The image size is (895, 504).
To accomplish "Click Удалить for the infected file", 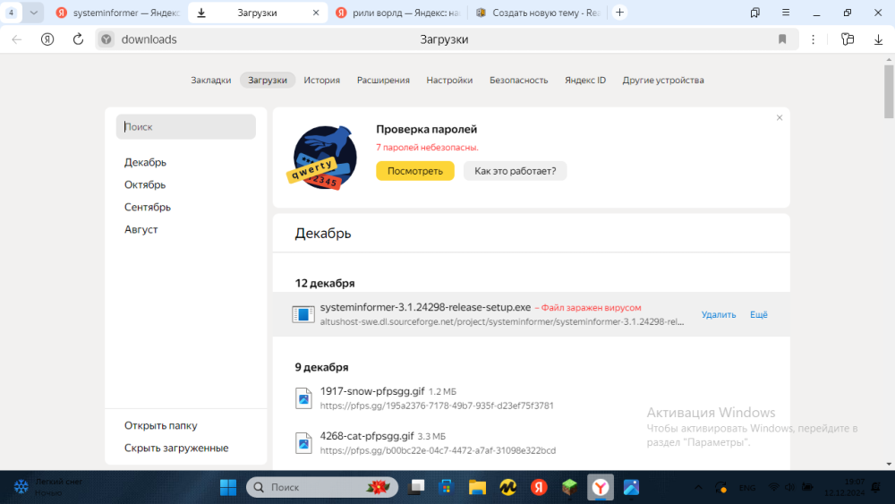I will point(719,314).
